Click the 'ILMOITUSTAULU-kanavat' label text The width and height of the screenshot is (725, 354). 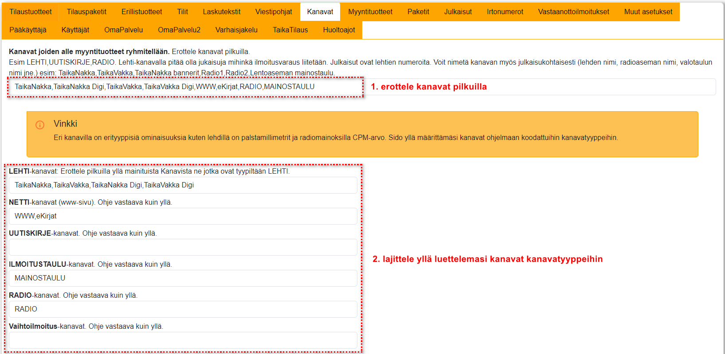52,265
